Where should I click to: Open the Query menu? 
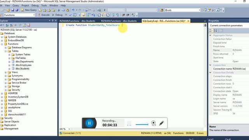click(x=16, y=5)
